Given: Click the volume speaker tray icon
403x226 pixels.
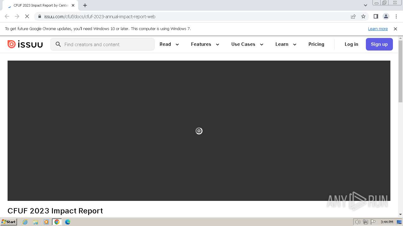Looking at the screenshot, I should (x=358, y=222).
